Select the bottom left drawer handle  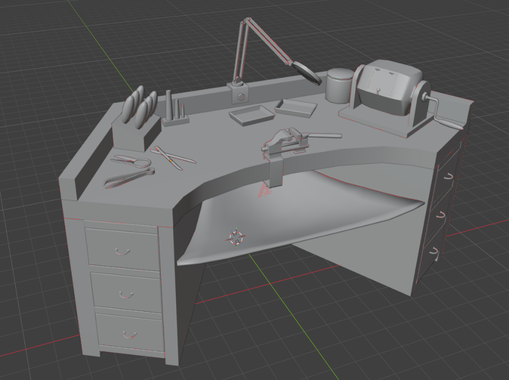[130, 335]
